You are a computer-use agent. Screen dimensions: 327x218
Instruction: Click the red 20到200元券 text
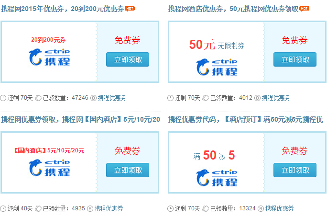[48, 40]
